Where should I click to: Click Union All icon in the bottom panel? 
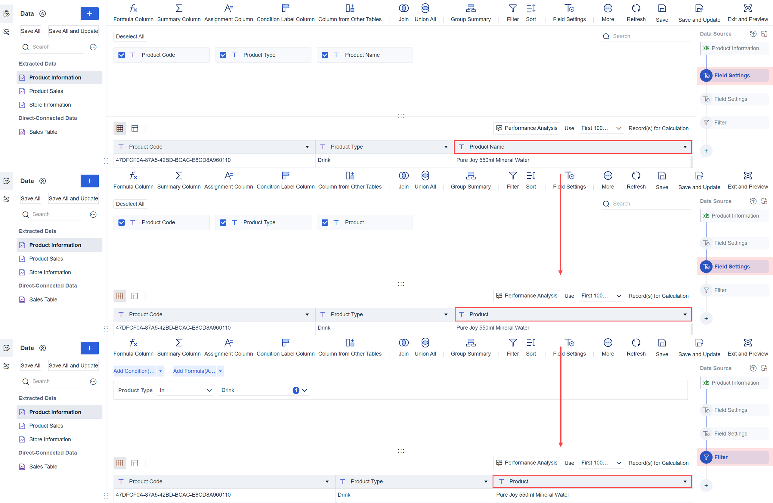425,343
